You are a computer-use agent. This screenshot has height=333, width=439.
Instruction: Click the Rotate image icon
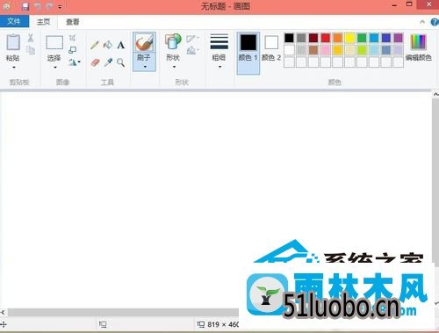point(73,62)
